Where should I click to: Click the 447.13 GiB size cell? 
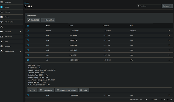107,60
